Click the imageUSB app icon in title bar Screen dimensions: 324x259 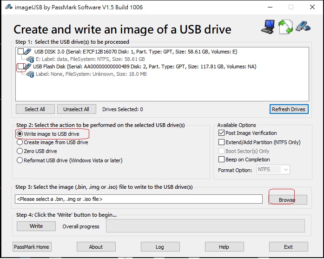[7, 7]
